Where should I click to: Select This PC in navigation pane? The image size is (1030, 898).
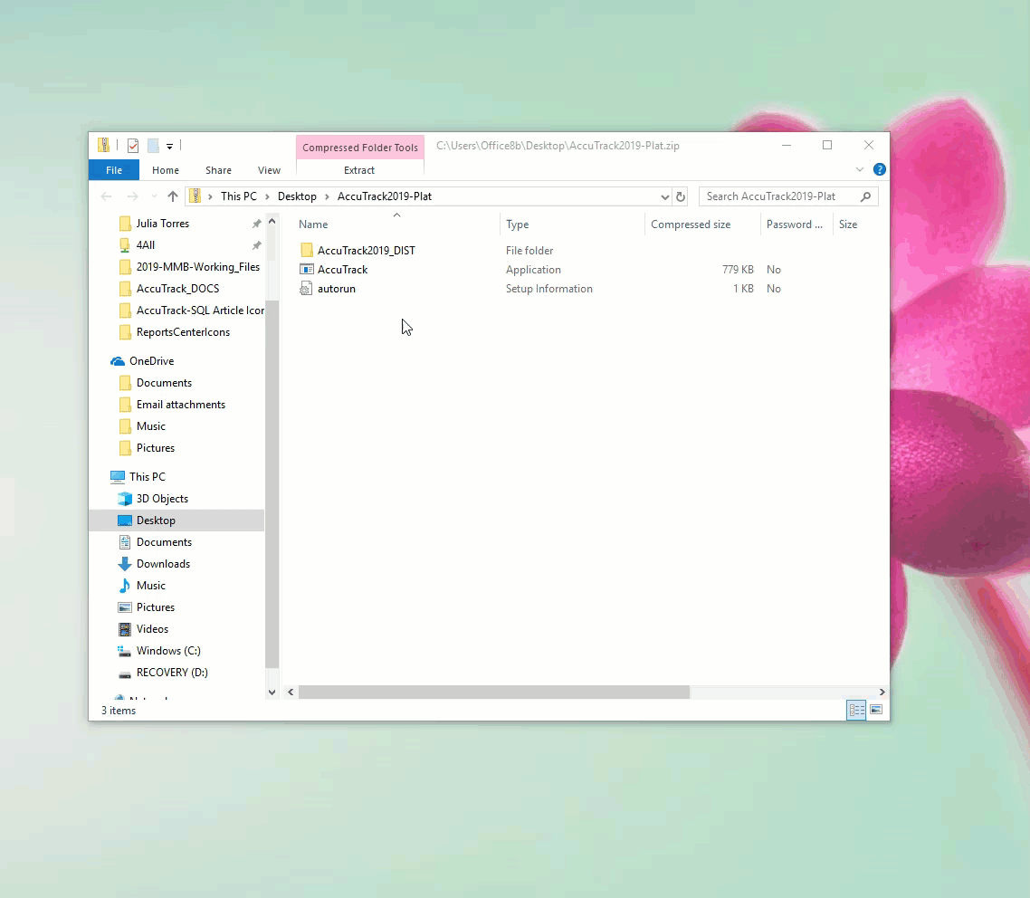coord(148,476)
